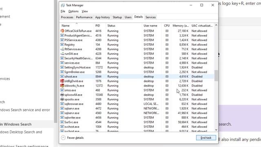Open the File menu

[x=63, y=11]
